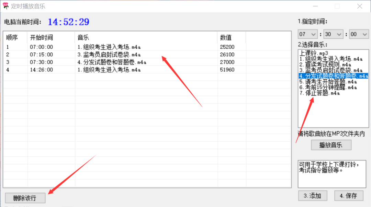The image size is (371, 207).
Task: Click the 4.保存 button
Action: click(349, 196)
